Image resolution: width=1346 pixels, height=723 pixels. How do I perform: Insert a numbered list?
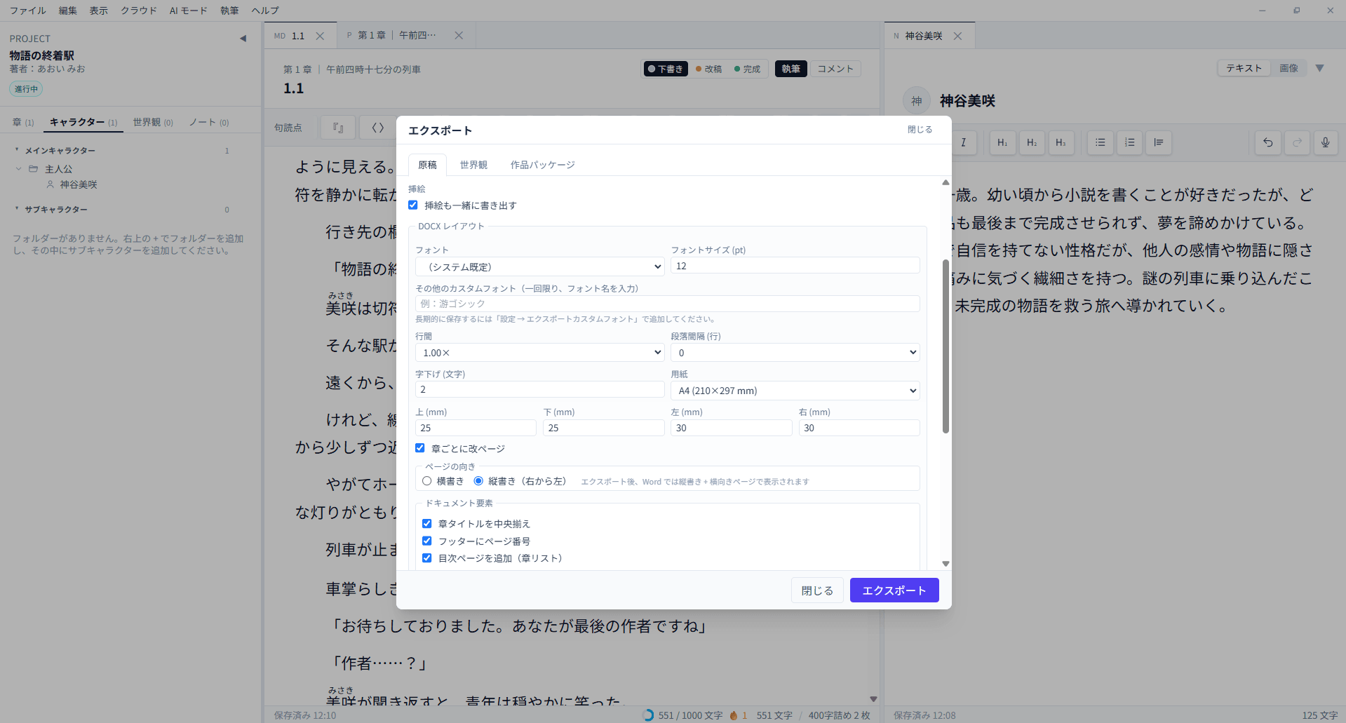(x=1129, y=142)
